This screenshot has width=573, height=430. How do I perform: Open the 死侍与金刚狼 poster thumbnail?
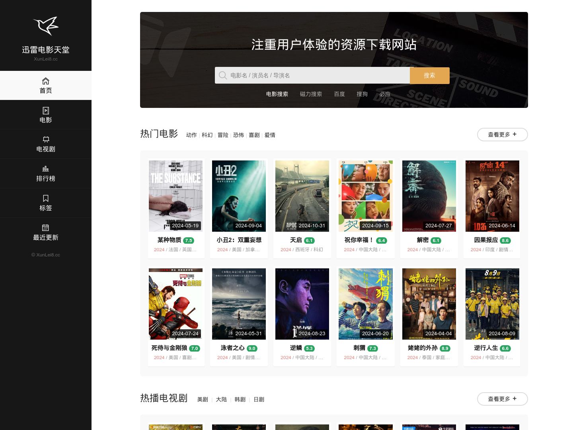[175, 304]
